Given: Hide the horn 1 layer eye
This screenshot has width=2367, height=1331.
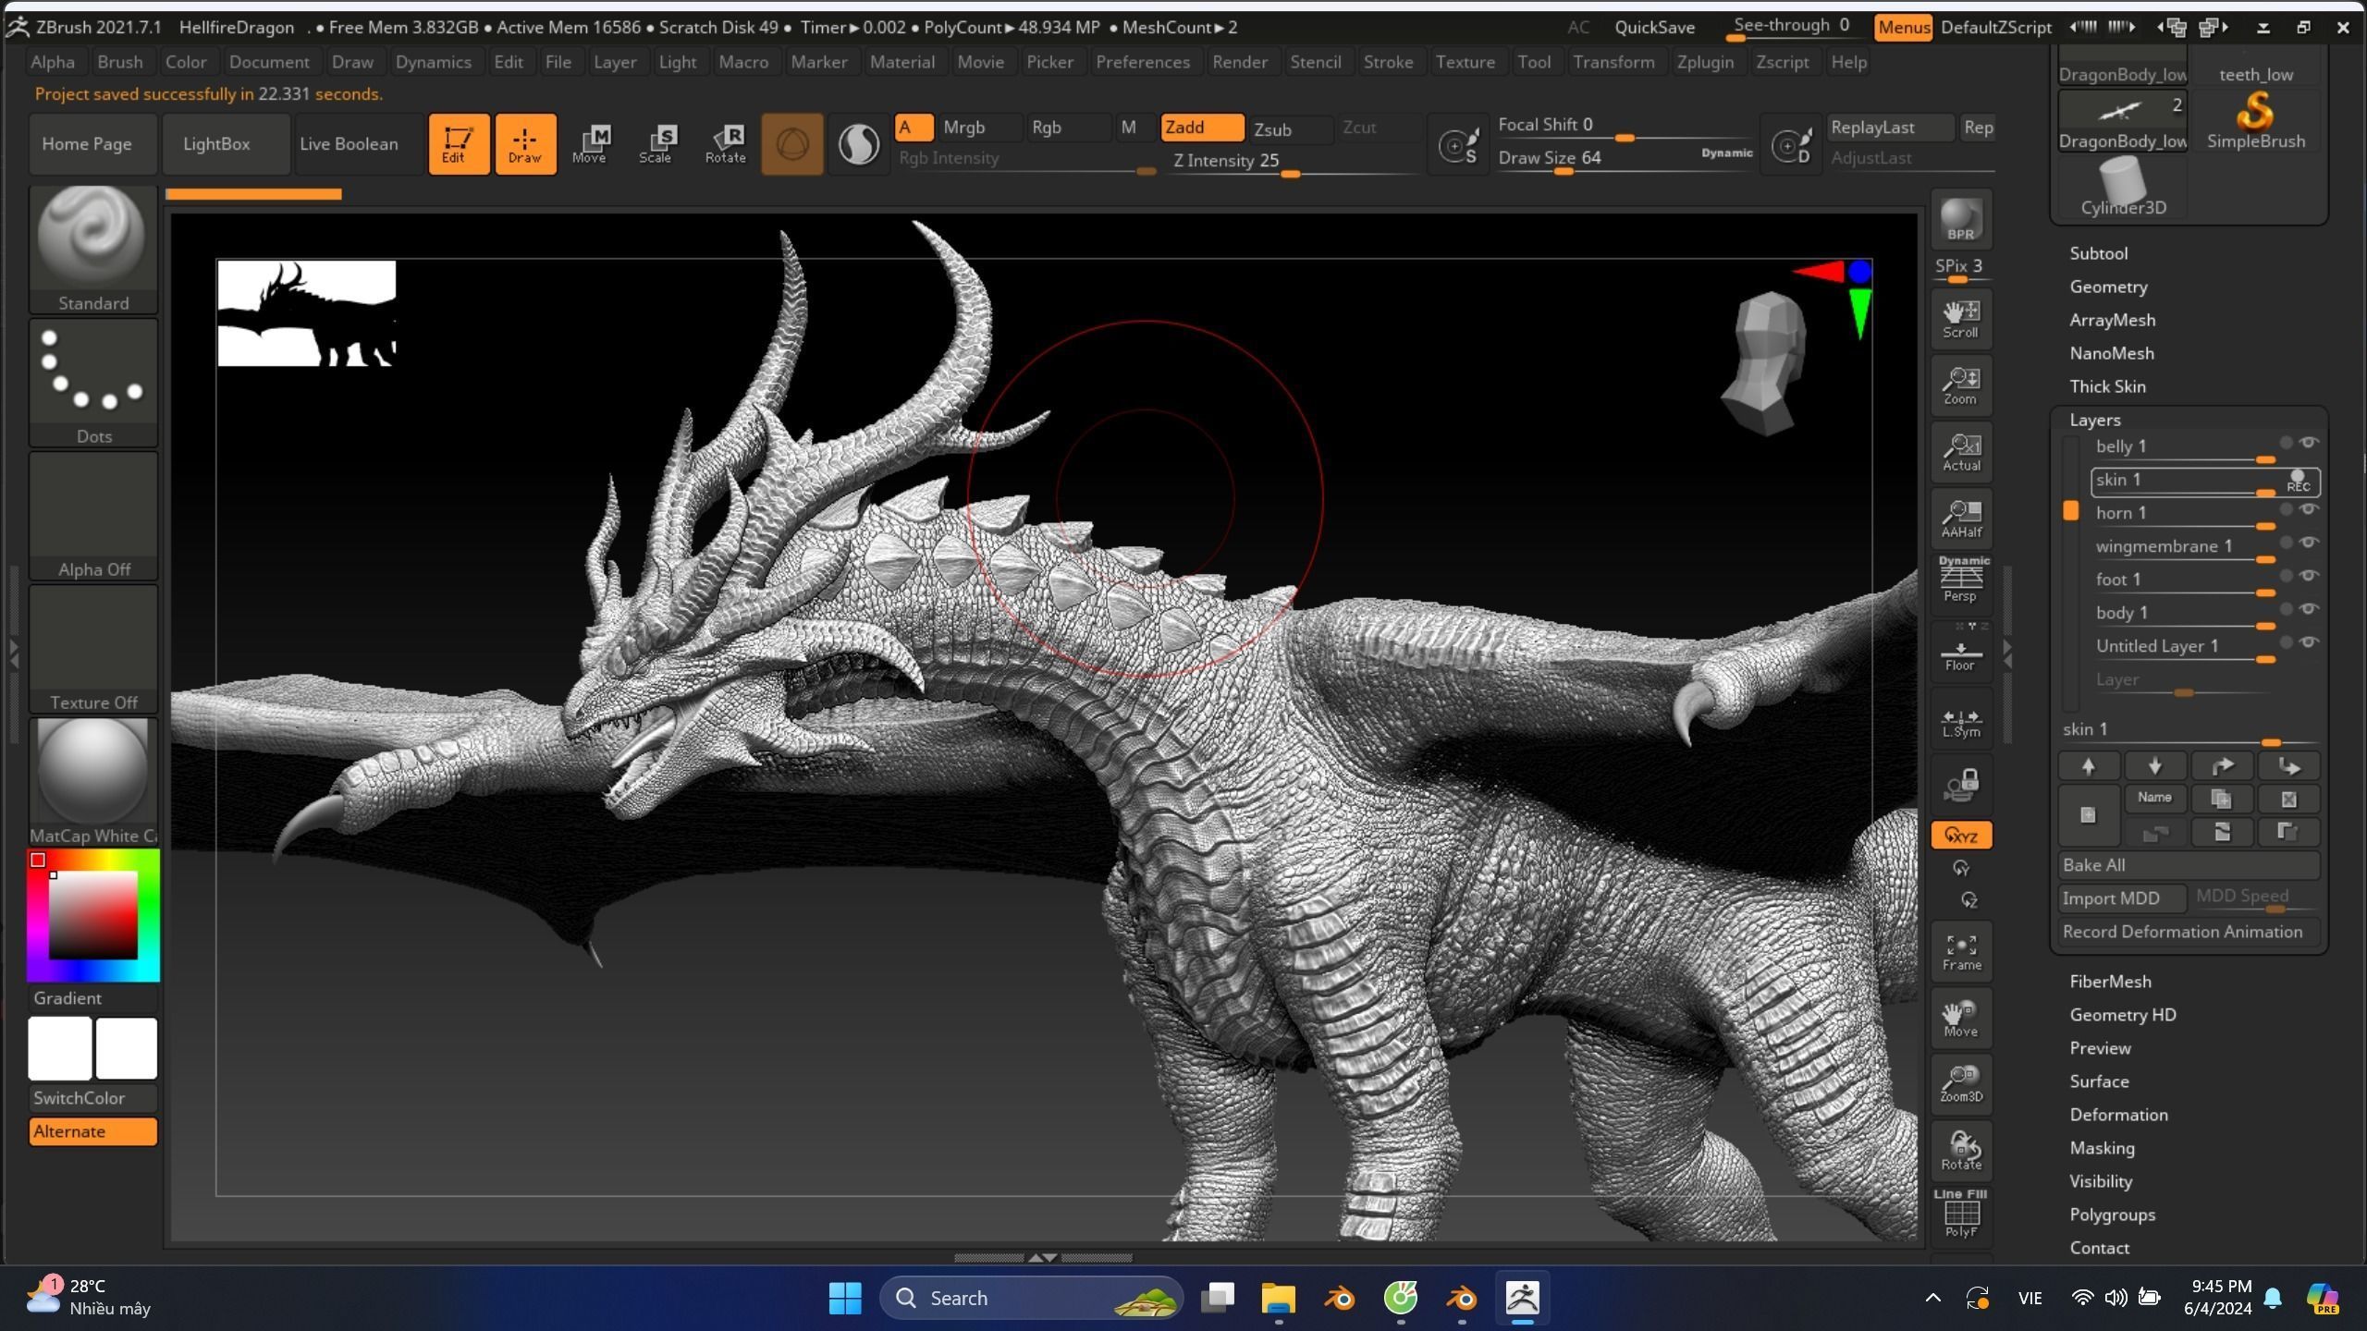Looking at the screenshot, I should tap(2309, 509).
